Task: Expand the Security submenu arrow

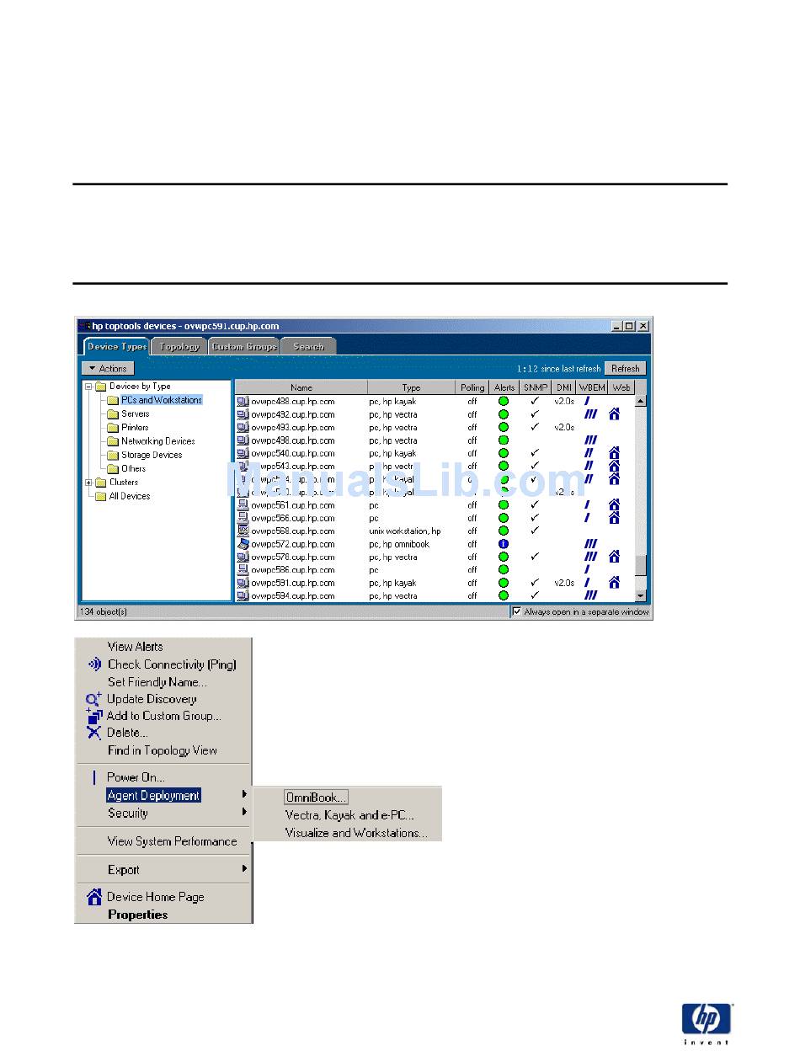Action: pos(245,813)
